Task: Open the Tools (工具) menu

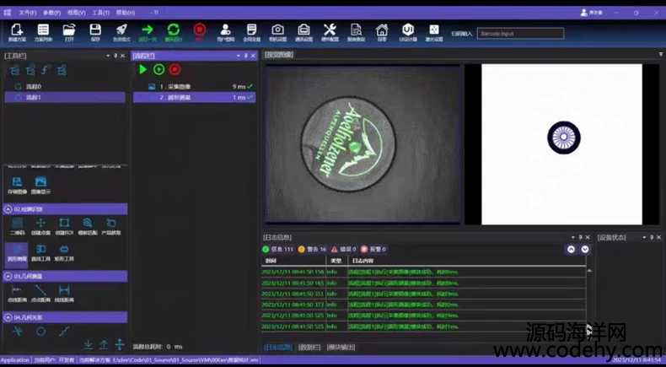Action: coord(101,13)
